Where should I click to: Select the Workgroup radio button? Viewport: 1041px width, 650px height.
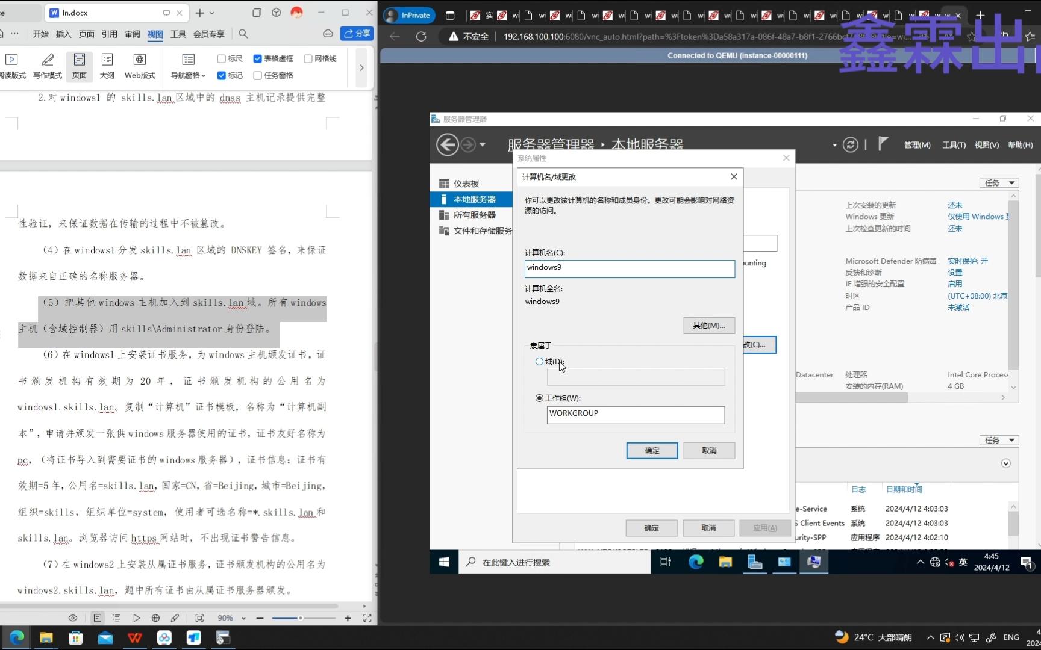(x=539, y=398)
